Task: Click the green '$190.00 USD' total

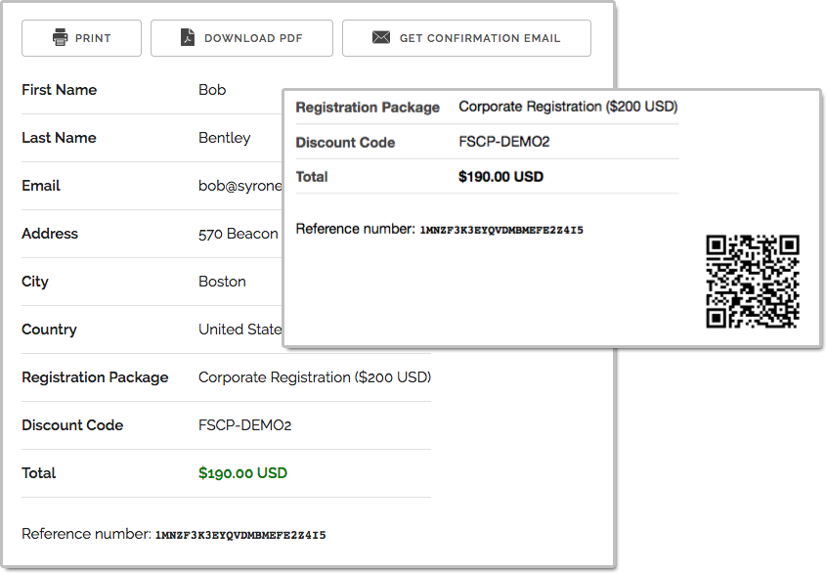Action: [x=242, y=473]
